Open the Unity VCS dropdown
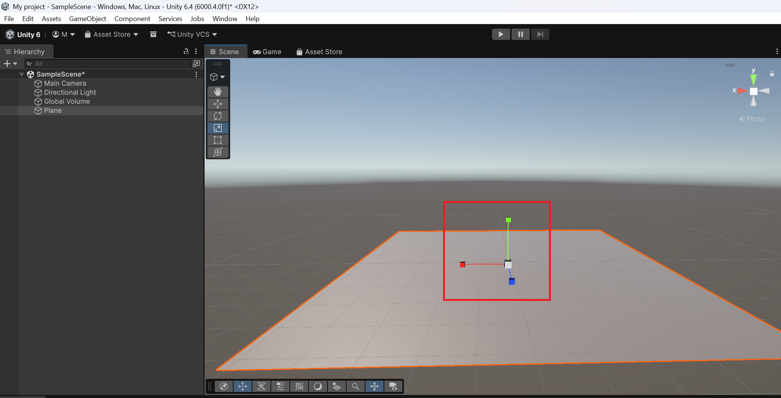 (x=192, y=34)
